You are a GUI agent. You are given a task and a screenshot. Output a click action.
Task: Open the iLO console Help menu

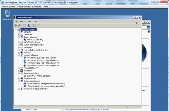tap(46, 7)
